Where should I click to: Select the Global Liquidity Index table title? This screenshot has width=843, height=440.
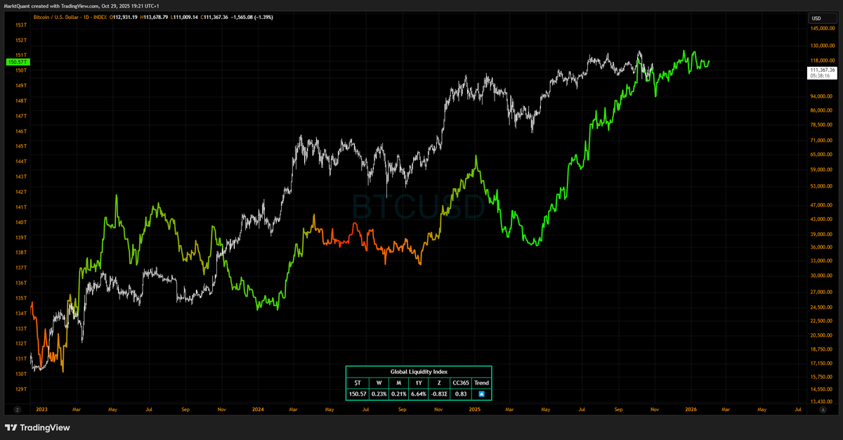click(418, 371)
